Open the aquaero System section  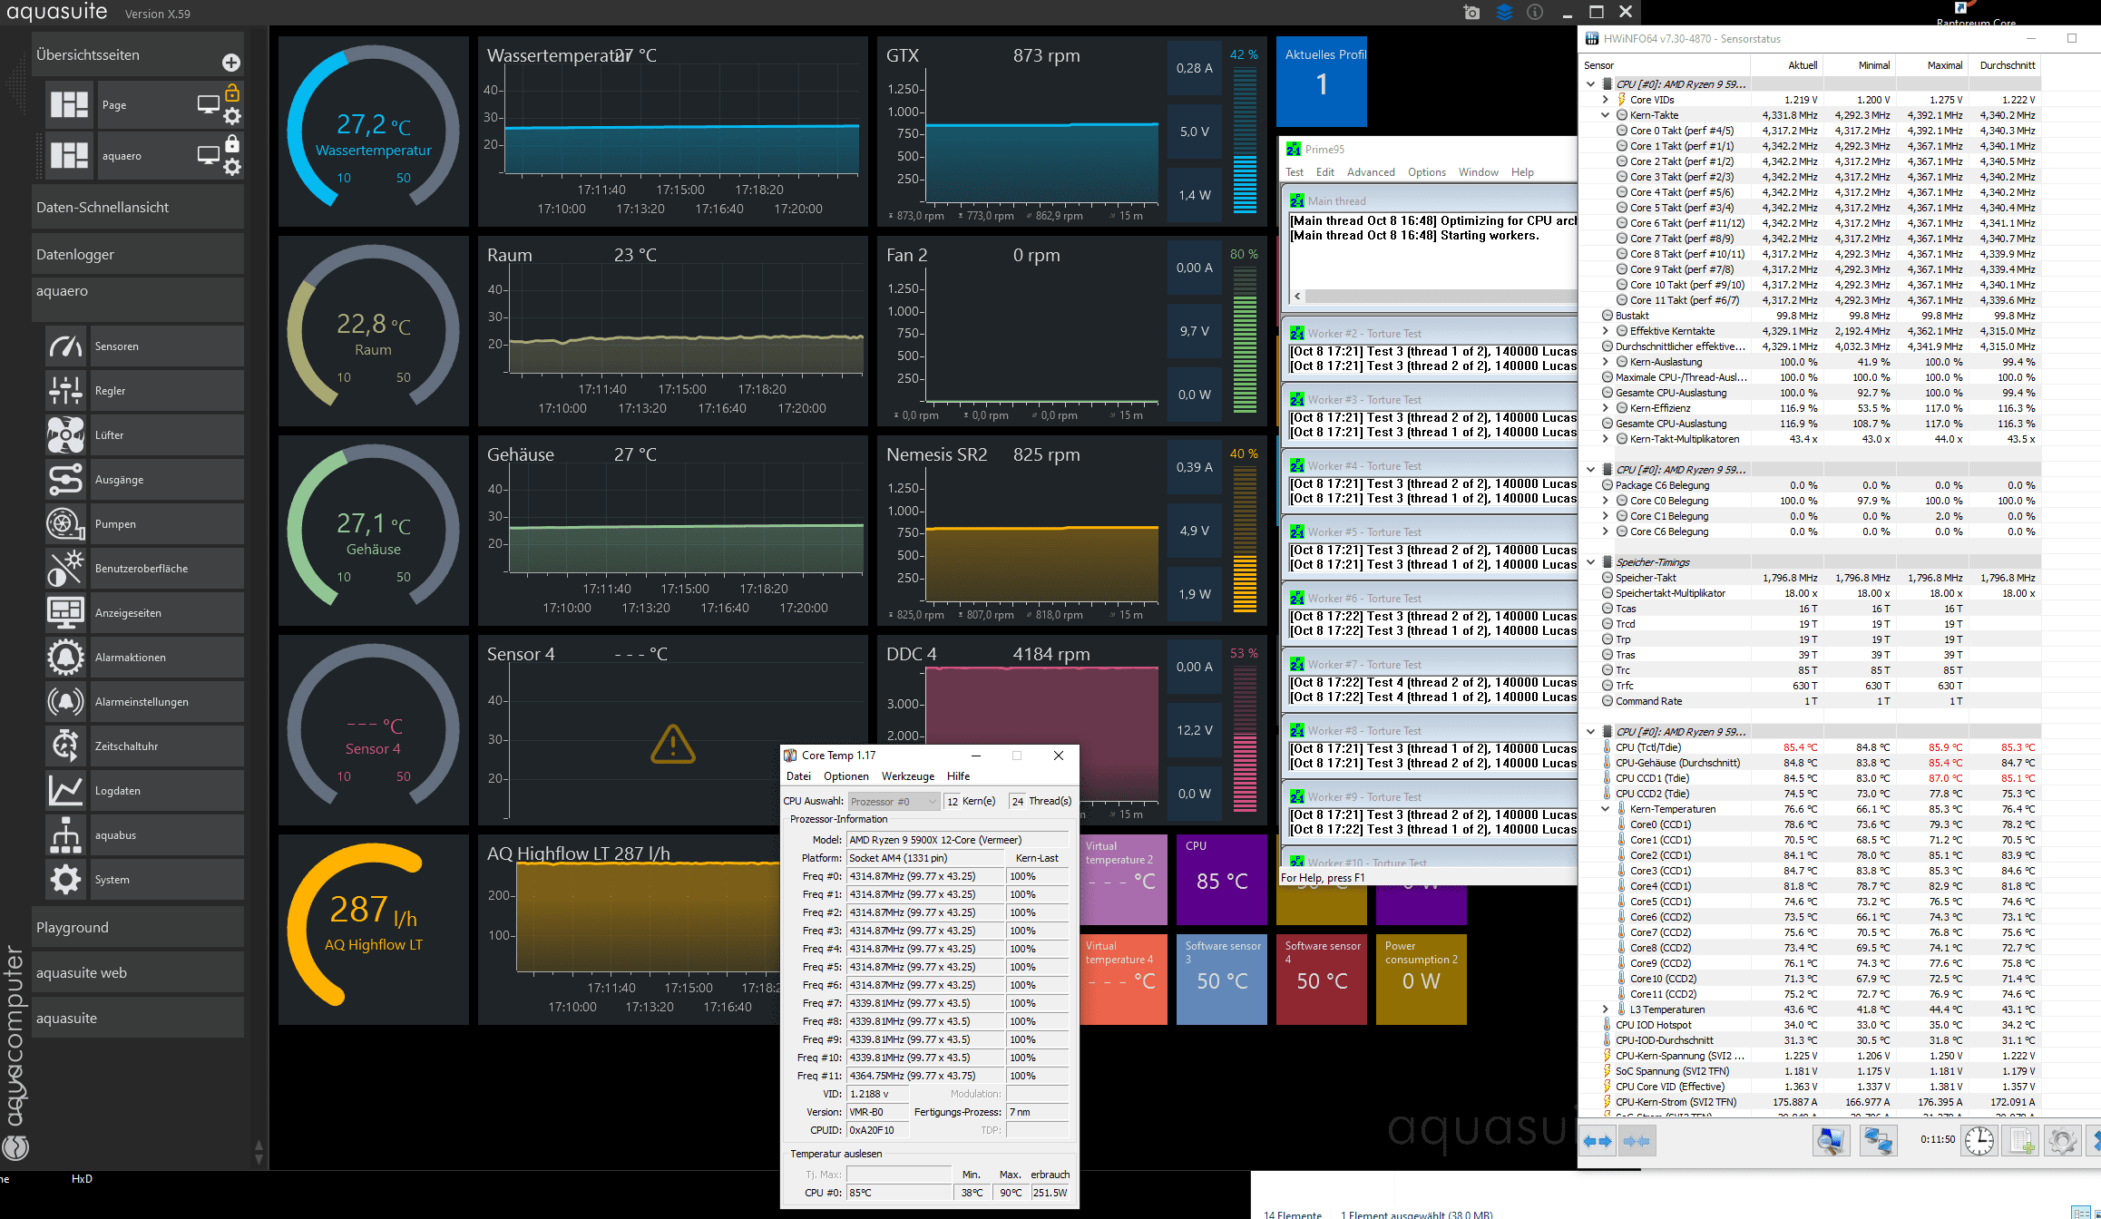tap(144, 880)
